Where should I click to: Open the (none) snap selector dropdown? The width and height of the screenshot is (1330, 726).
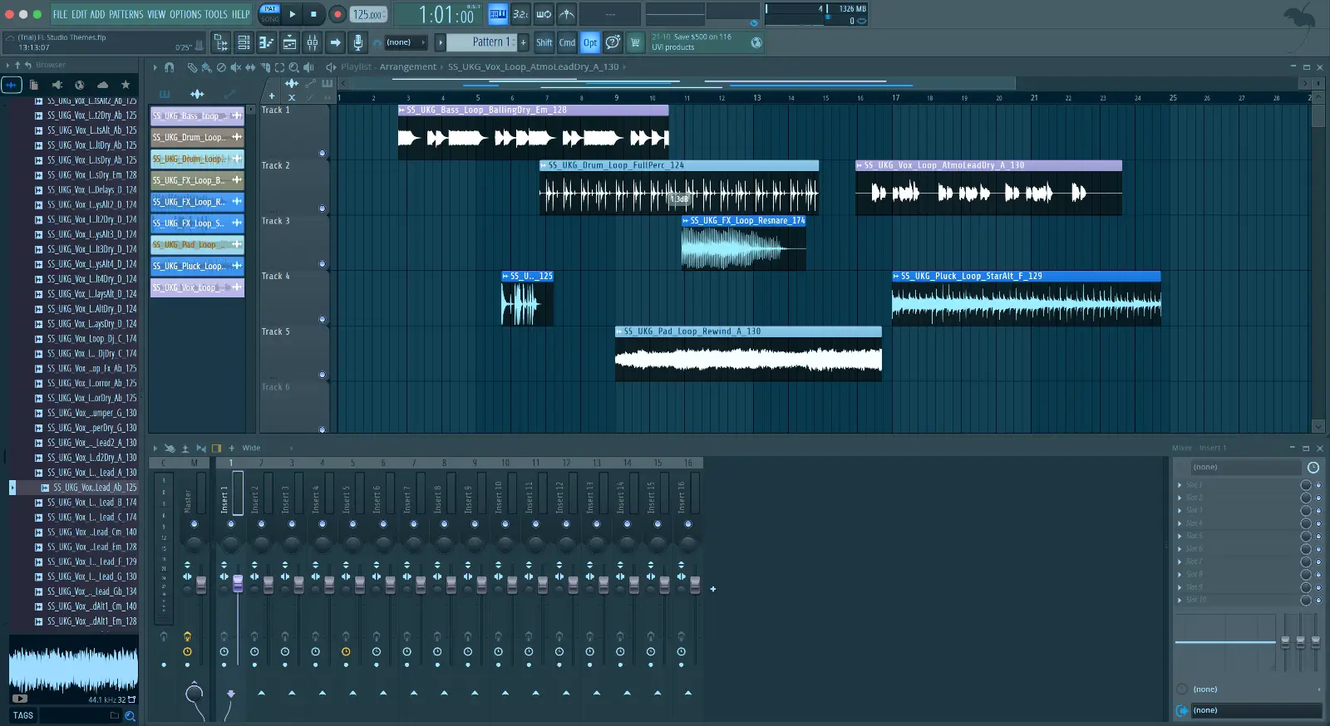pos(405,42)
